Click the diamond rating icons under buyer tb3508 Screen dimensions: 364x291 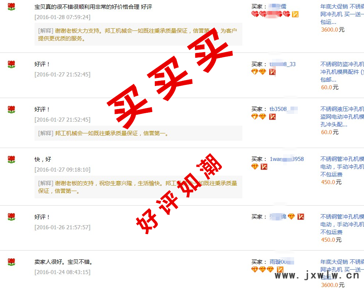[x=259, y=116]
